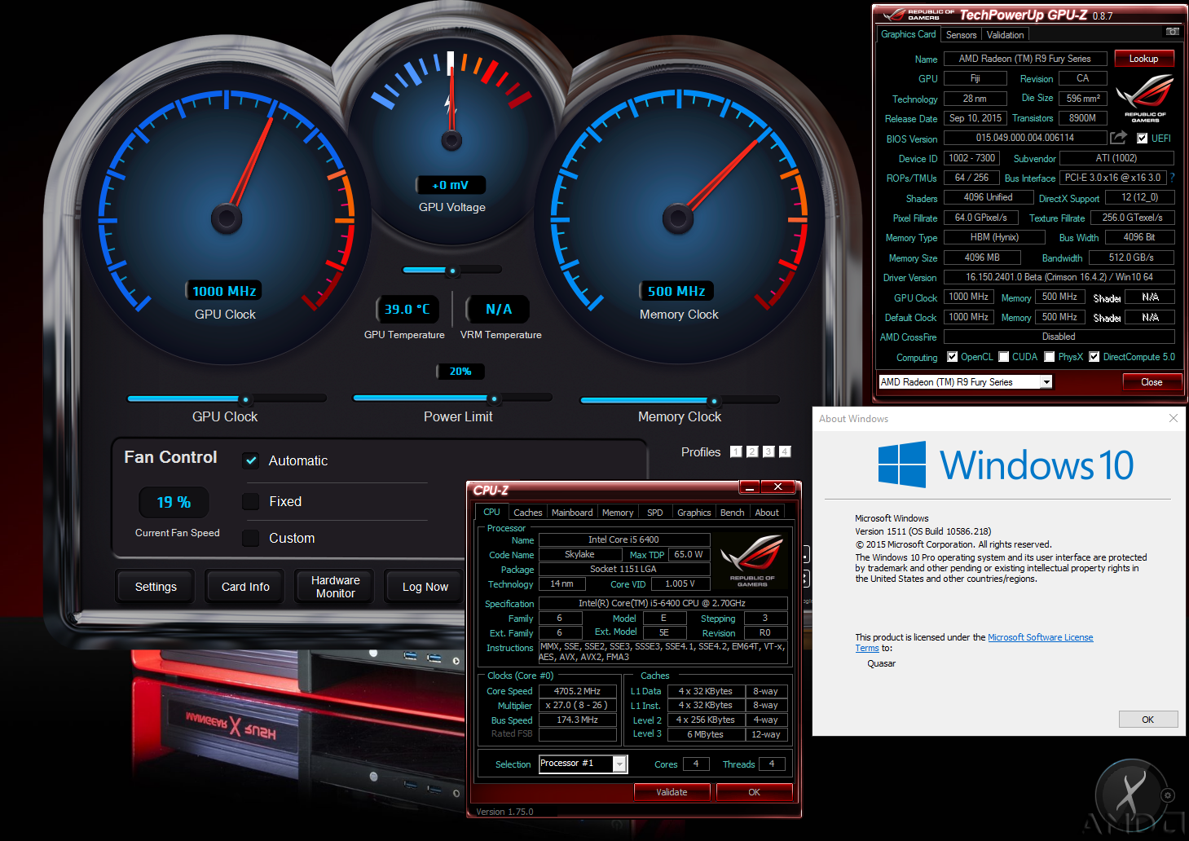Screen dimensions: 1189x841
Task: Enable Automatic fan control checkbox
Action: 251,460
